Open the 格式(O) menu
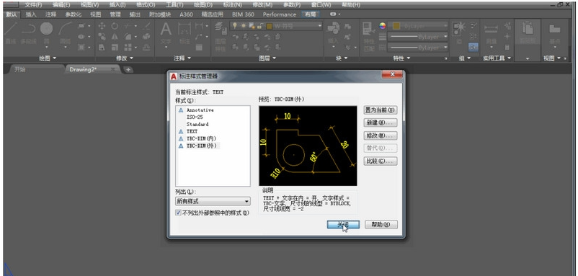 146,5
